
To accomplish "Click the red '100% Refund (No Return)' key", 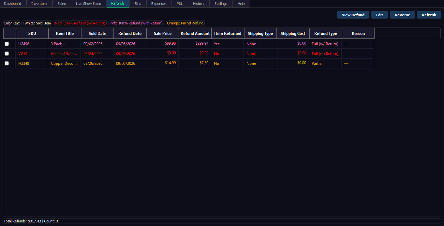I will [x=80, y=23].
